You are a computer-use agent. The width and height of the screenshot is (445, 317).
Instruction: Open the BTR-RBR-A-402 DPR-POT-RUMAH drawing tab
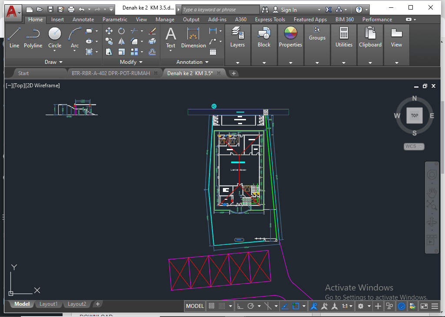point(111,73)
